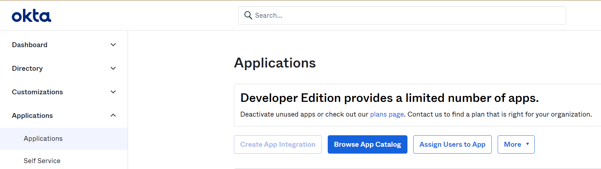Follow the plans page link

(387, 114)
